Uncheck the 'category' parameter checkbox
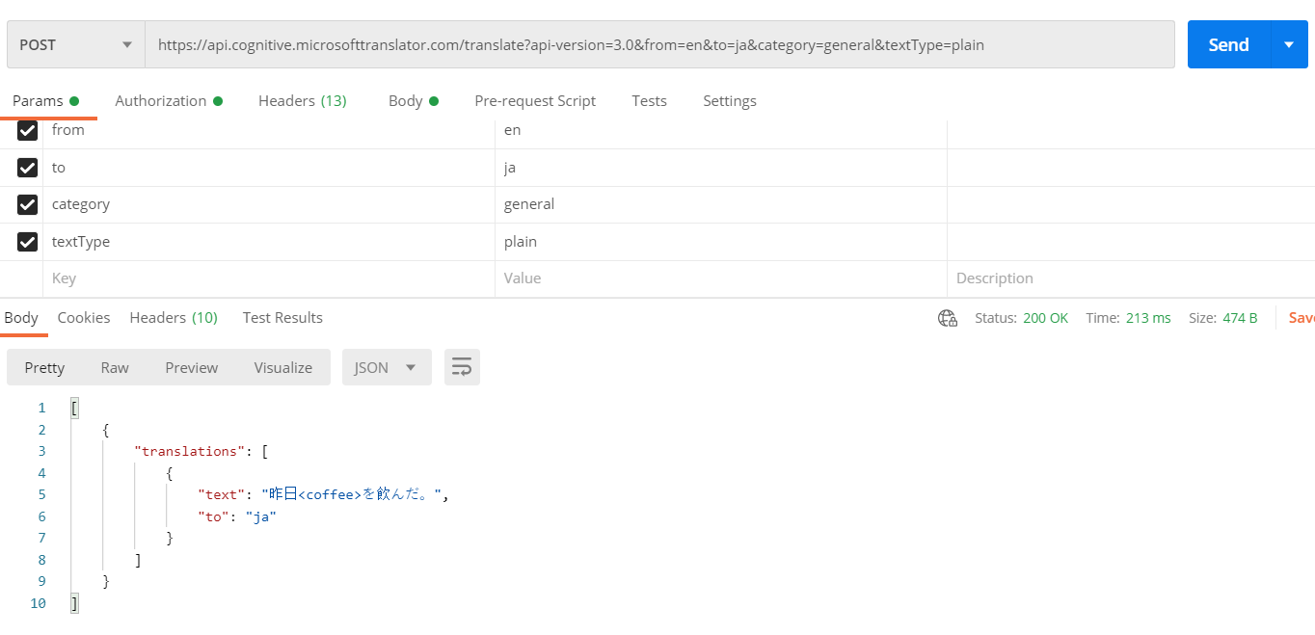This screenshot has width=1315, height=635. click(x=27, y=204)
